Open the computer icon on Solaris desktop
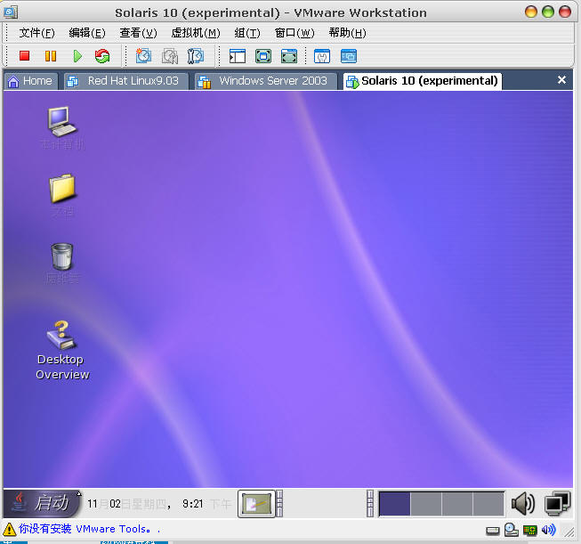 tap(62, 122)
